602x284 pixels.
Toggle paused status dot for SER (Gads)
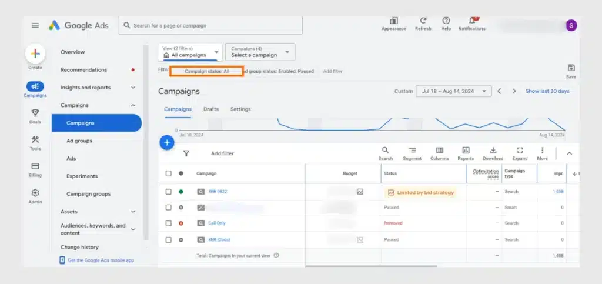tap(181, 240)
